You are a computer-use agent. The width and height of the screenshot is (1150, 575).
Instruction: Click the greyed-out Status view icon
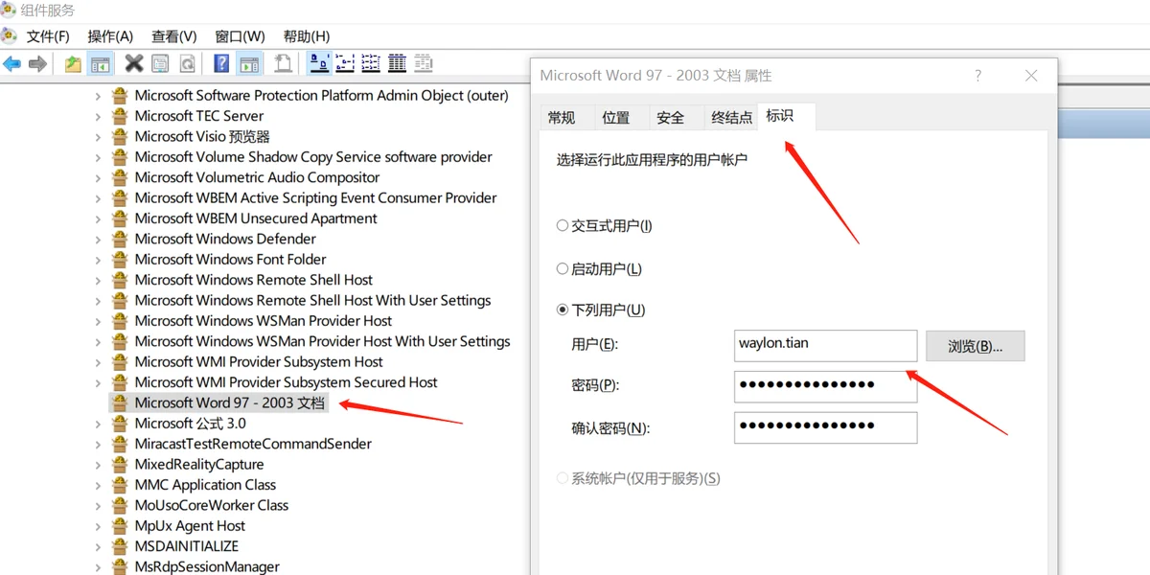click(x=423, y=64)
